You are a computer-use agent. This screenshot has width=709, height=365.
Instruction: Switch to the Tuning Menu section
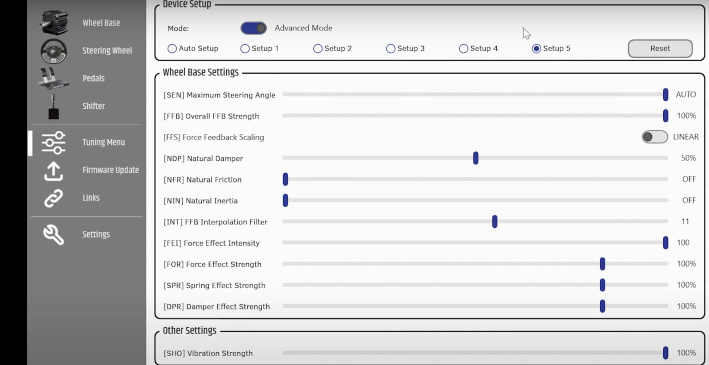point(103,142)
